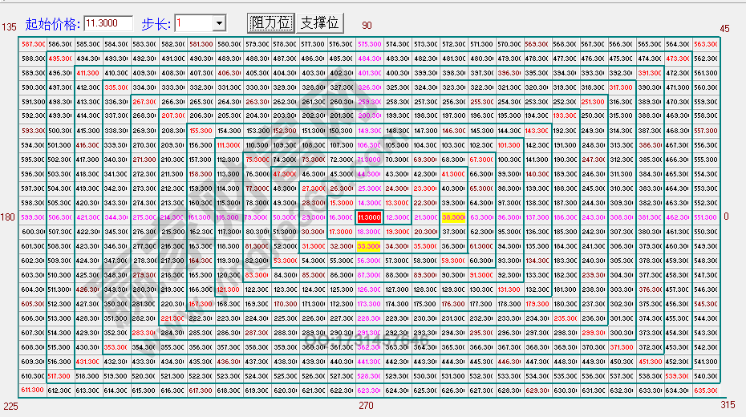Click the magenta cell 12.3000
This screenshot has width=746, height=417.
tap(397, 217)
